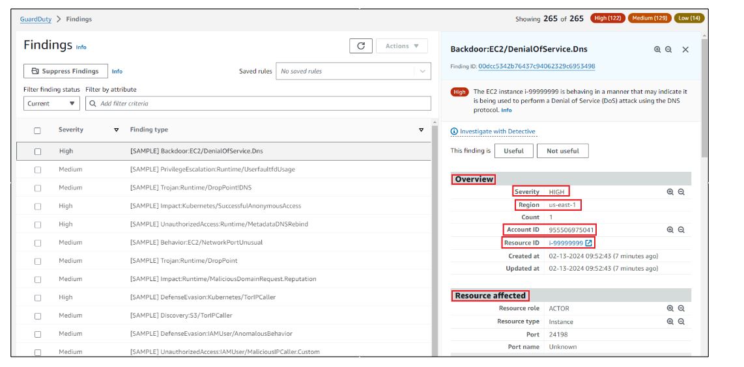Viewport: 744px width, 367px height.
Task: Select the DefenseEvasion:Kubernetes/TorIPCaller finding
Action: click(224, 297)
